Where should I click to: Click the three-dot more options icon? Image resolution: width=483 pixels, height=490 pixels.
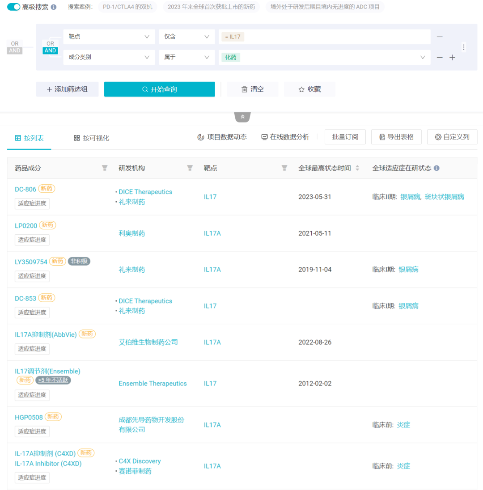coord(464,47)
